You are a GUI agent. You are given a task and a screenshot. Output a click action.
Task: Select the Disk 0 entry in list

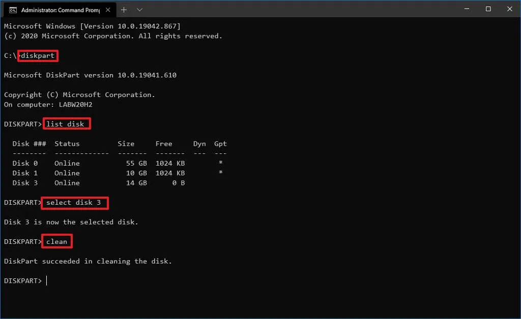tap(24, 163)
